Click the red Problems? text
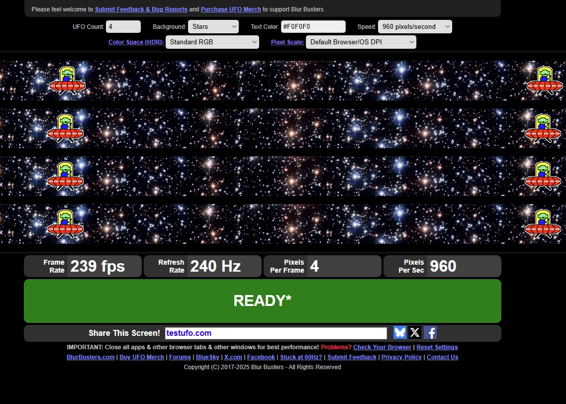This screenshot has height=404, width=566. click(336, 347)
